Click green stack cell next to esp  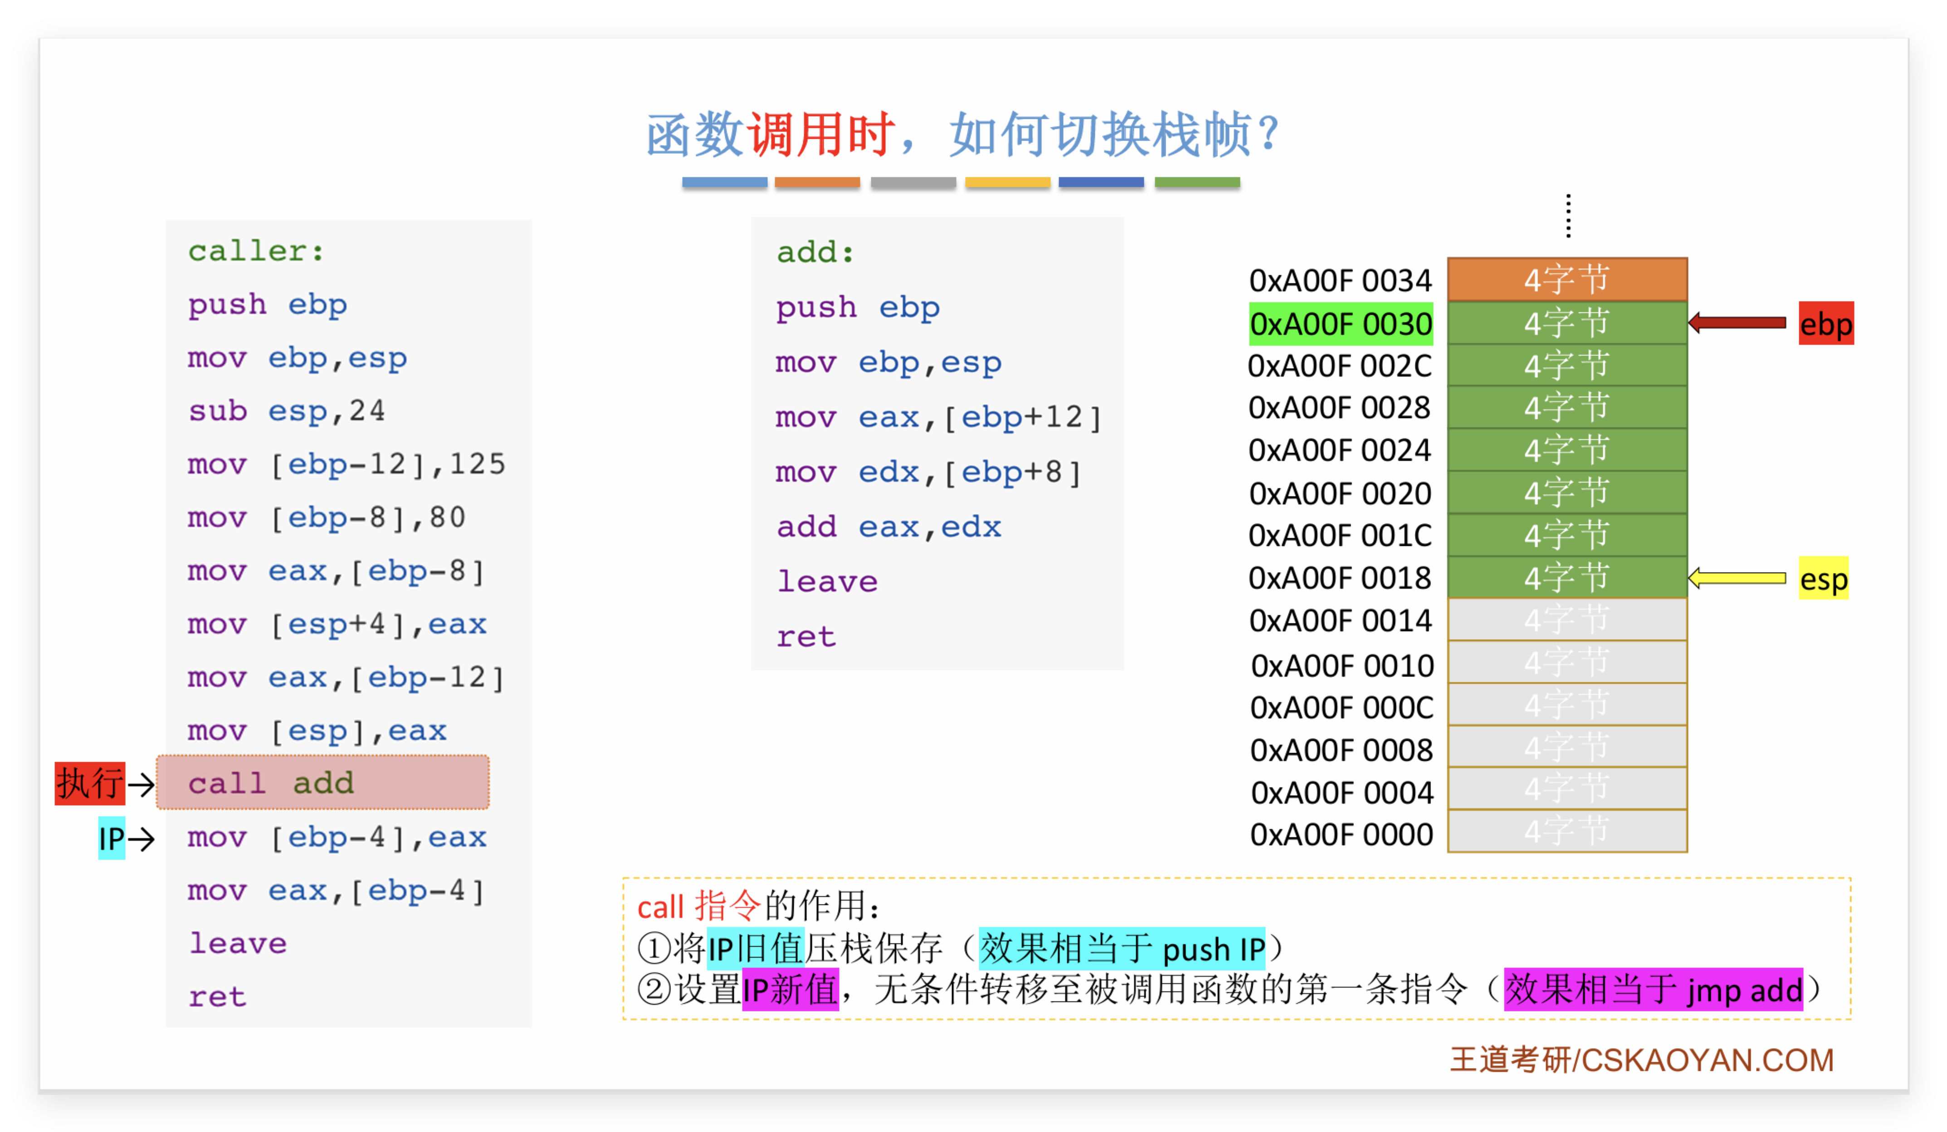tap(1567, 578)
